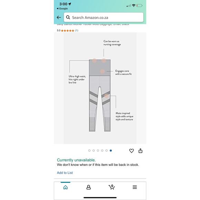Open the account profile icon
The height and width of the screenshot is (200, 200).
pos(89,187)
